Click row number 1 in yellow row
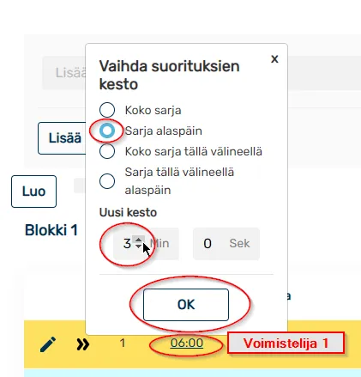361x377 pixels. coord(123,343)
